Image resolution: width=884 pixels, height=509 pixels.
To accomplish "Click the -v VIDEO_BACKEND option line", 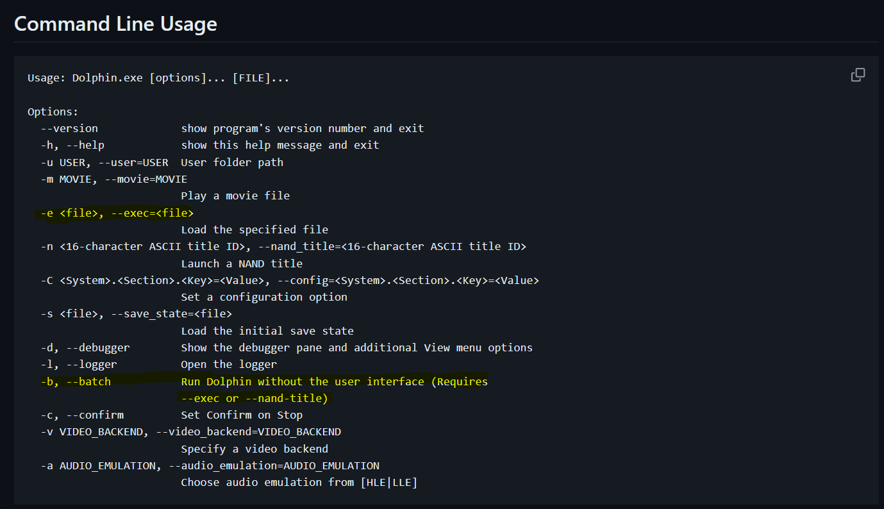I will tap(190, 431).
